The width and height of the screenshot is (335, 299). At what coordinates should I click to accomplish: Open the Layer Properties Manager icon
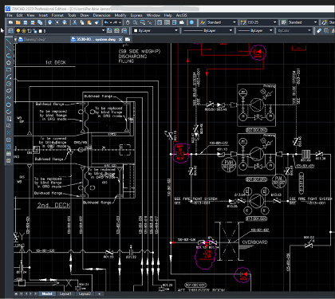tap(10, 31)
